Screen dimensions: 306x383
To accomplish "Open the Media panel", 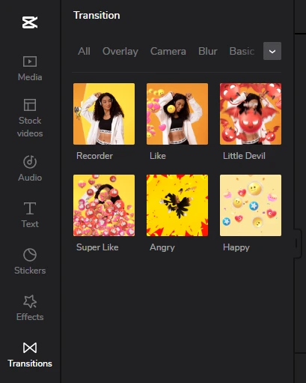I will (x=30, y=68).
